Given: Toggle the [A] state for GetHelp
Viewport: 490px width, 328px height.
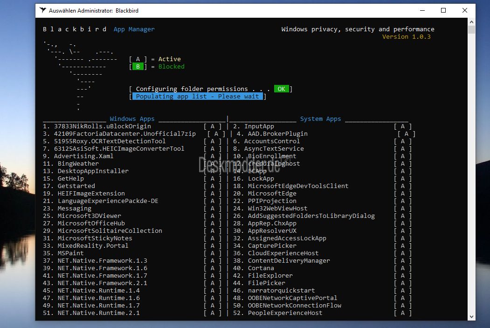Looking at the screenshot, I should [213, 179].
